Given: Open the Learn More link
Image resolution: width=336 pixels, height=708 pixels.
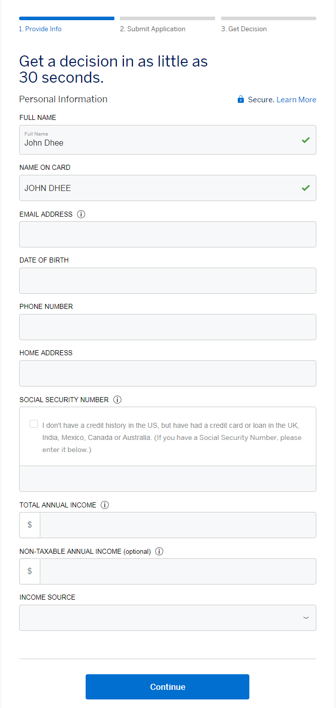Looking at the screenshot, I should [296, 100].
